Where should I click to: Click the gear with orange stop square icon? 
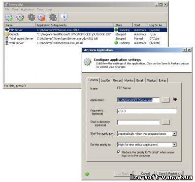42,17
